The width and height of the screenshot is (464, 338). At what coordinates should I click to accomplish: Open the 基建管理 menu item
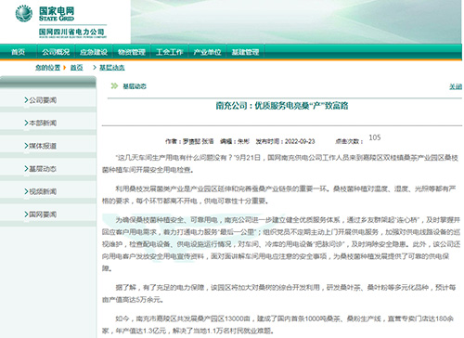245,52
